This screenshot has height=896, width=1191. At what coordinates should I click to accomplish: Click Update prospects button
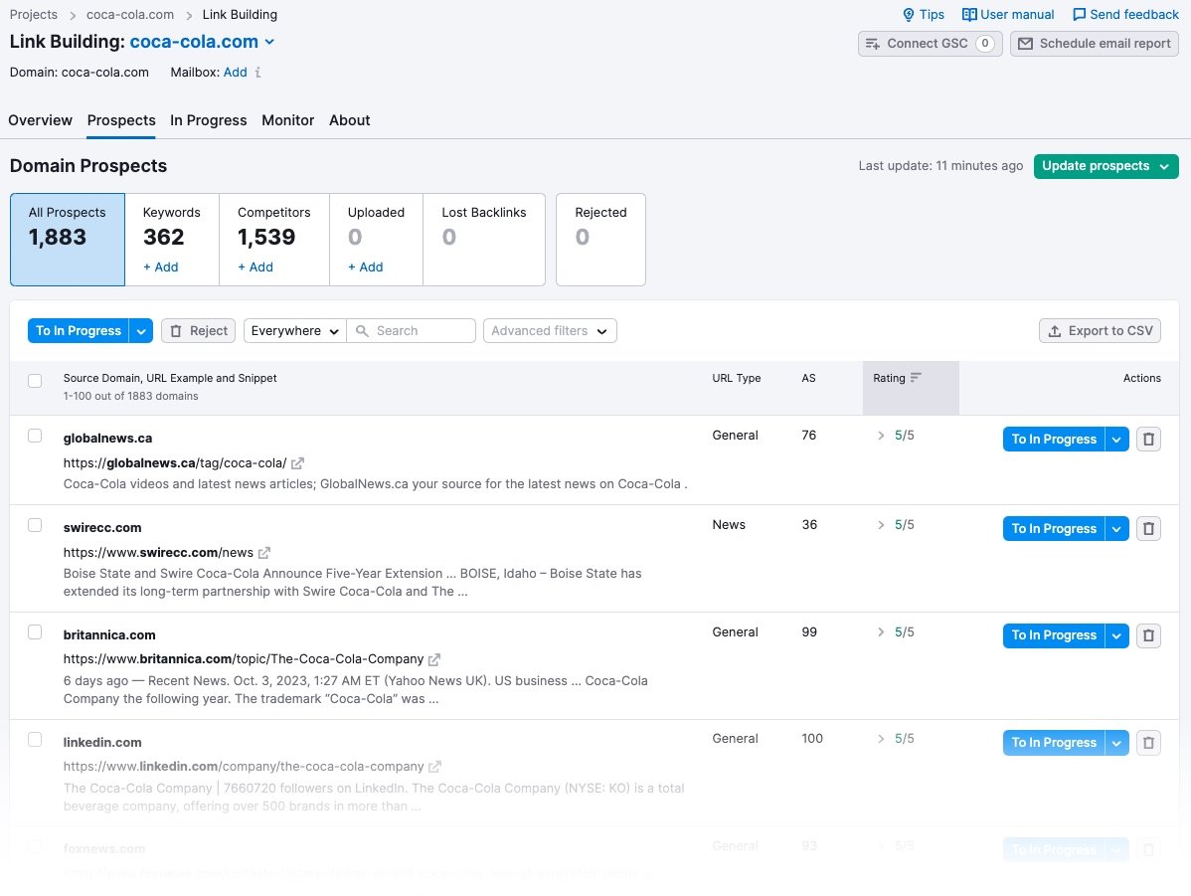[1097, 166]
